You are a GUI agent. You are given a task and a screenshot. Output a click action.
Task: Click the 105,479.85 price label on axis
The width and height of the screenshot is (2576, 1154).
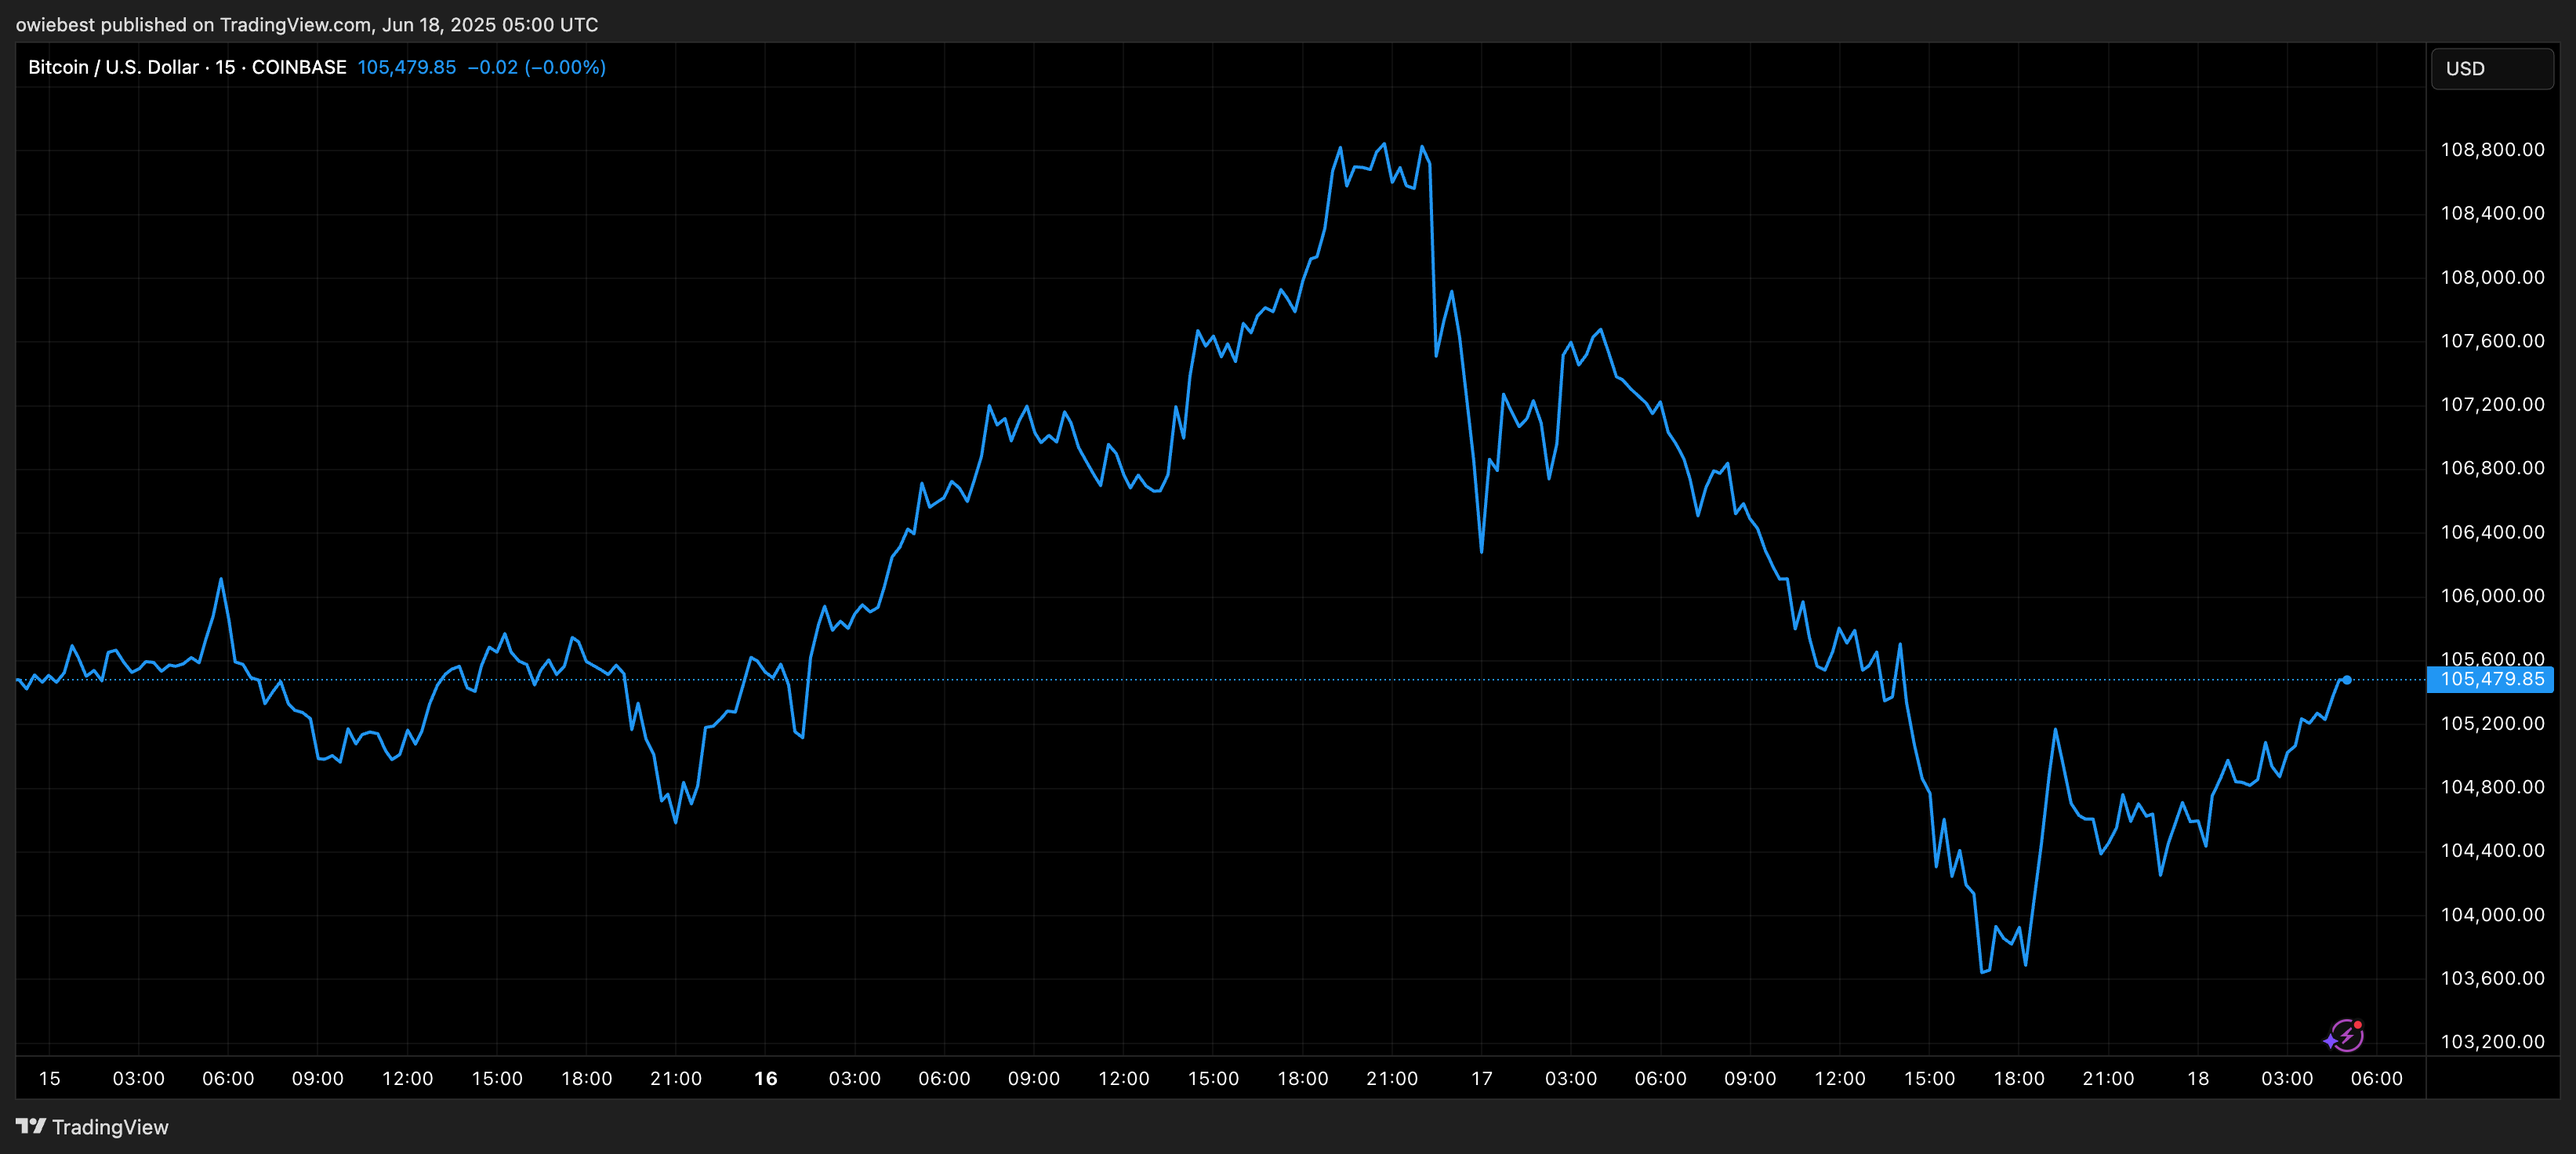click(2491, 680)
